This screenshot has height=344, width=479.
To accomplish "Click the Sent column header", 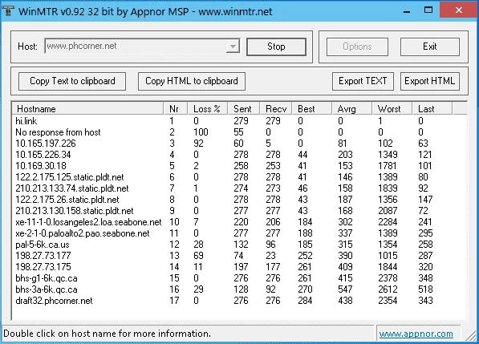I will pyautogui.click(x=244, y=109).
